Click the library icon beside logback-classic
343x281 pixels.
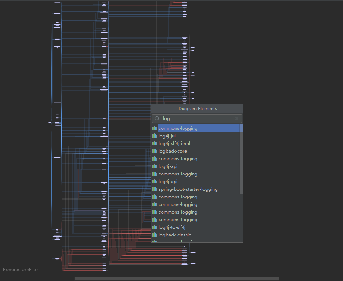pyautogui.click(x=155, y=235)
